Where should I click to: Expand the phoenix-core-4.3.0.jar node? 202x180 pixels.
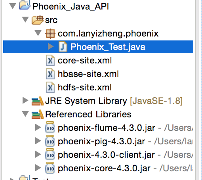[38, 168]
